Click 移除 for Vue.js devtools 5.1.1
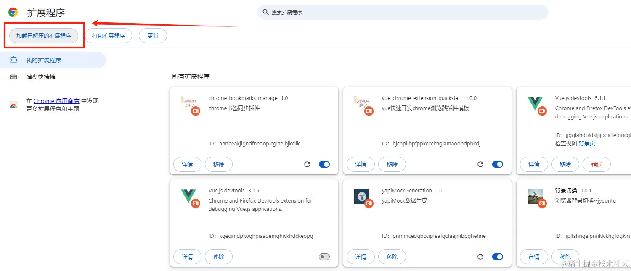This screenshot has height=271, width=631. 565,164
